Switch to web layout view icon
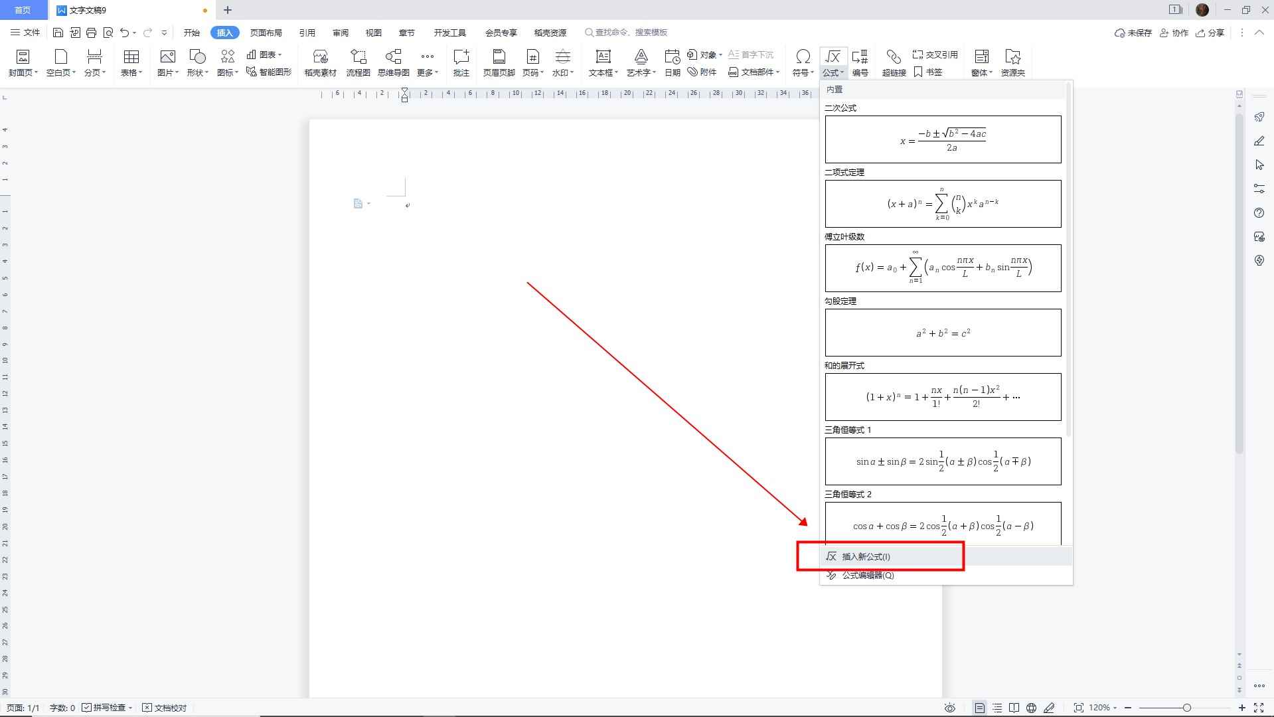Image resolution: width=1274 pixels, height=717 pixels. pos(1031,708)
